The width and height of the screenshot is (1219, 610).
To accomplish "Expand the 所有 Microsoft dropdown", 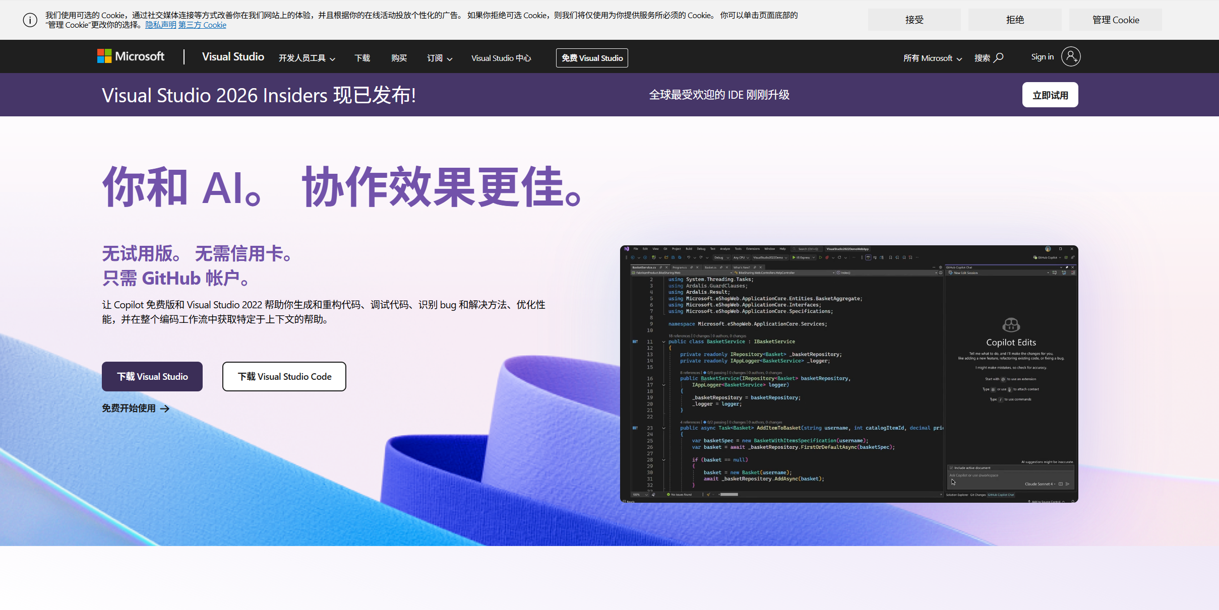I will pos(932,58).
